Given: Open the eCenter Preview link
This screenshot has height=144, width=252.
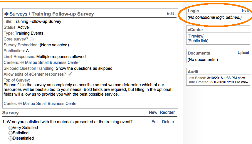Looking at the screenshot, I should point(196,36).
